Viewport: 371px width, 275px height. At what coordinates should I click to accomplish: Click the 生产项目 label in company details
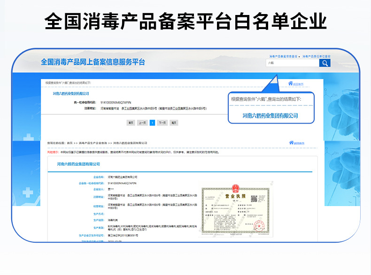(99, 220)
